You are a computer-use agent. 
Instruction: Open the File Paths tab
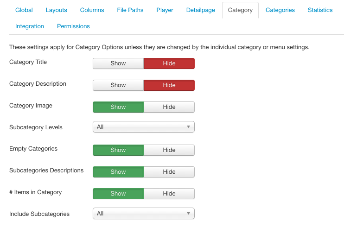[x=130, y=10]
